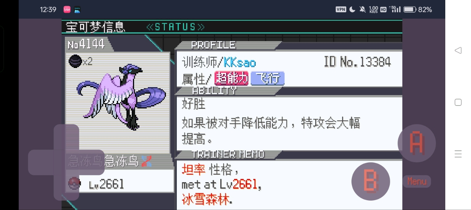The width and height of the screenshot is (471, 210).
Task: Tap the dark ball item icon
Action: coord(75,61)
